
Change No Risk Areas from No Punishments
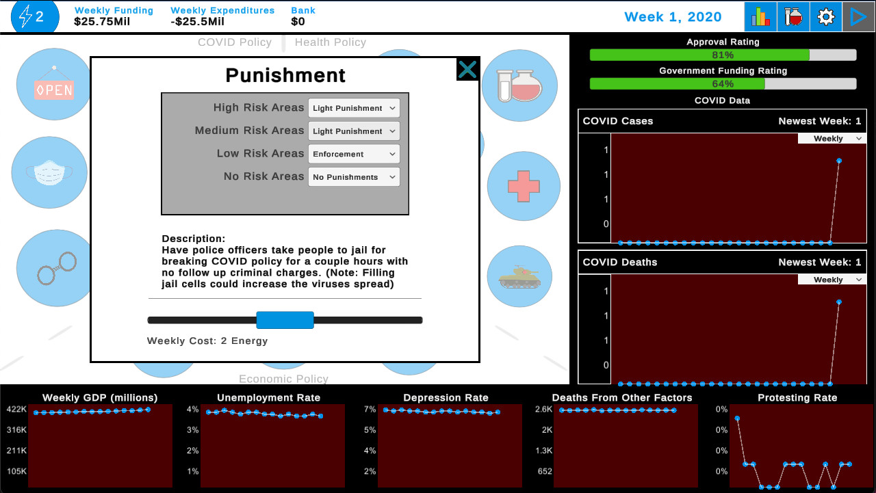[x=354, y=176]
